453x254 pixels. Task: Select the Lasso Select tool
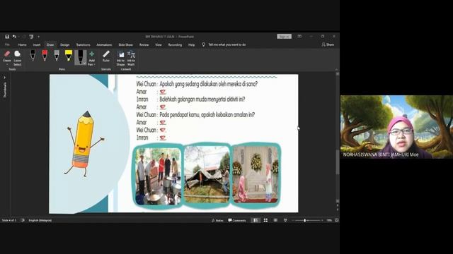pyautogui.click(x=17, y=58)
